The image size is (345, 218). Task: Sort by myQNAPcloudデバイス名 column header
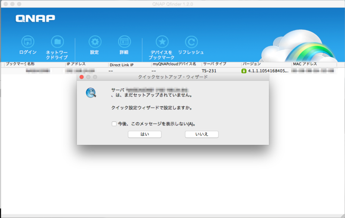pos(174,64)
